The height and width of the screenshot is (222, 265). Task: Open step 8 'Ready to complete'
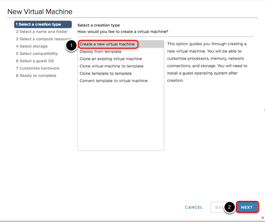(36, 76)
